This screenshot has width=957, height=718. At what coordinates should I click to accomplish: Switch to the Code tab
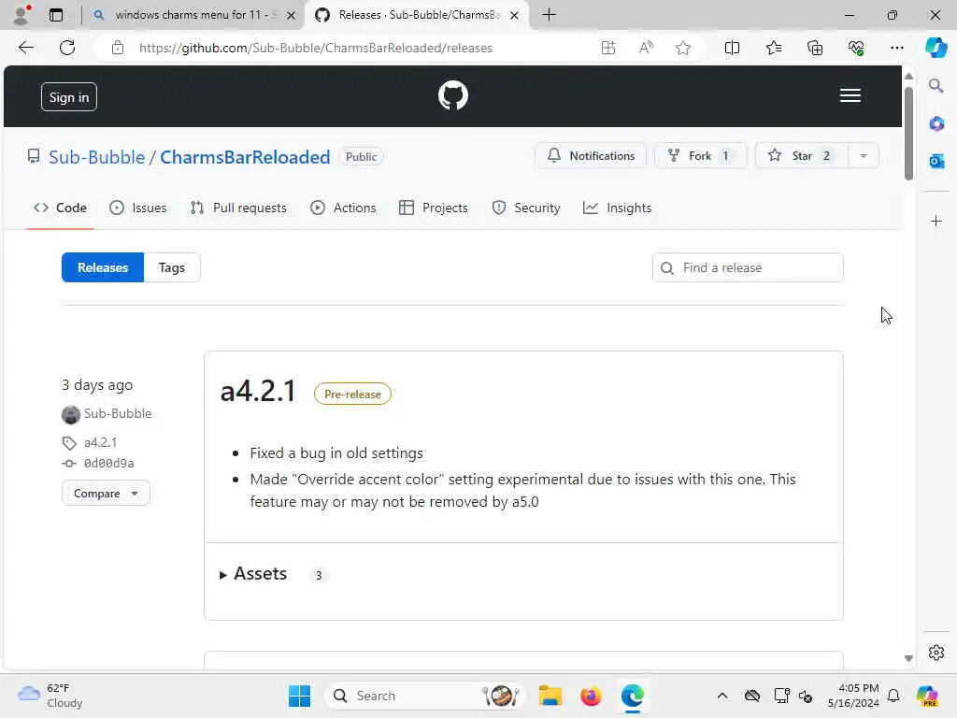61,208
